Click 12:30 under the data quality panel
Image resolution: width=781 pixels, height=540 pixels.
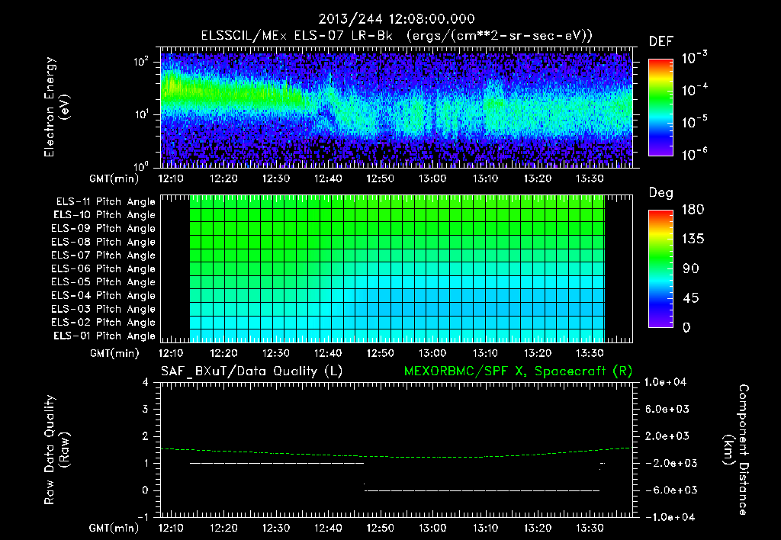pyautogui.click(x=275, y=528)
